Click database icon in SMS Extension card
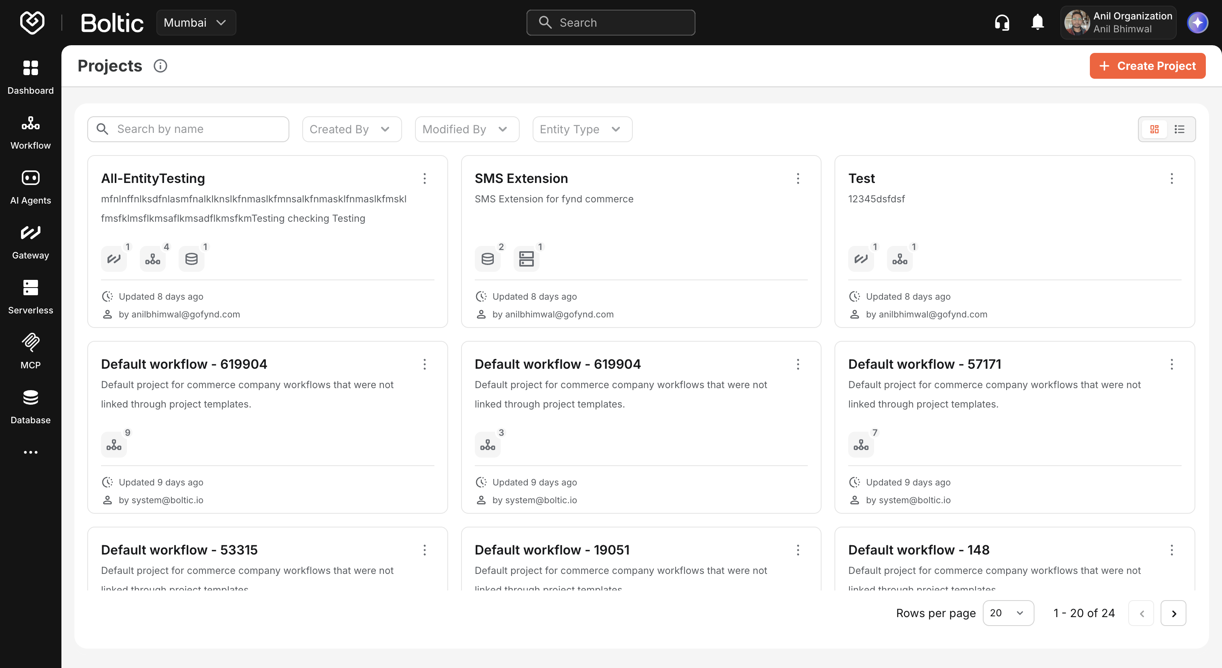The height and width of the screenshot is (668, 1222). tap(488, 259)
